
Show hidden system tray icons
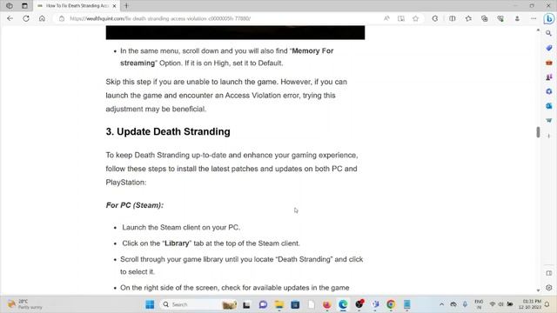point(441,304)
